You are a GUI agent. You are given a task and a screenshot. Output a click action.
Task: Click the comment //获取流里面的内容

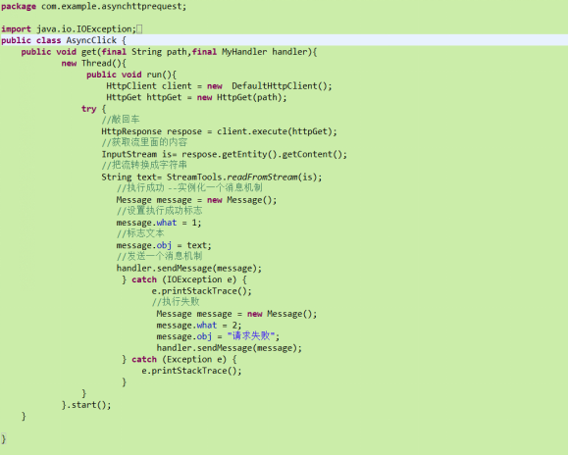point(144,142)
